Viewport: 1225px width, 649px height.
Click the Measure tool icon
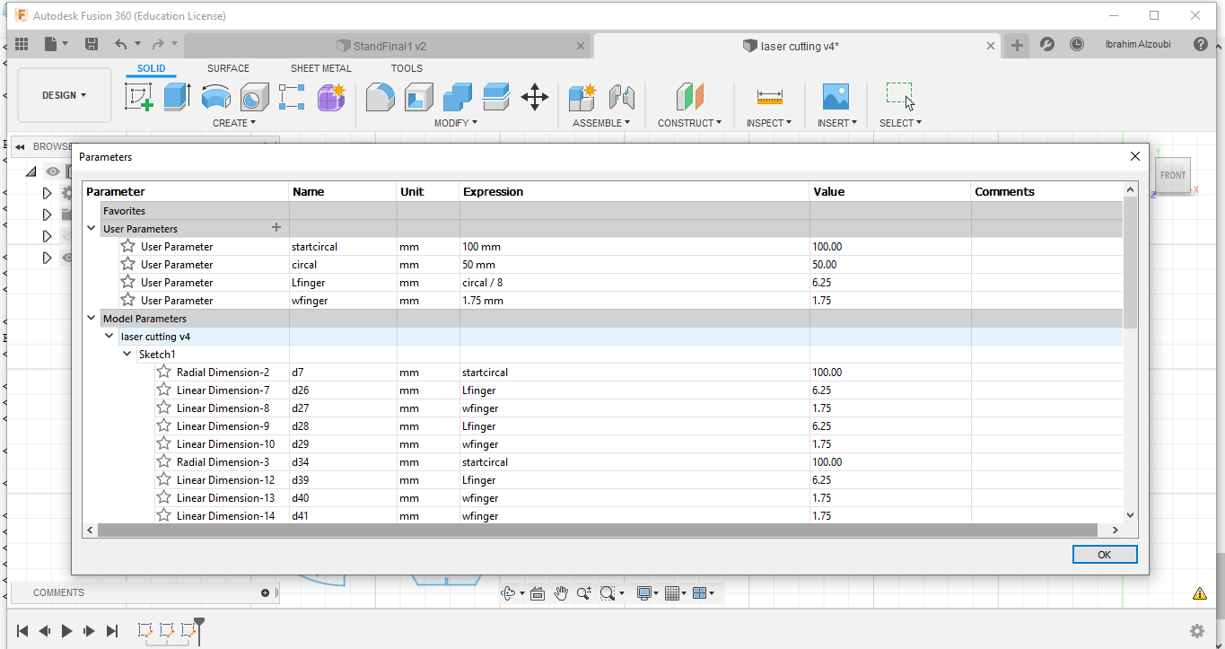pyautogui.click(x=769, y=96)
